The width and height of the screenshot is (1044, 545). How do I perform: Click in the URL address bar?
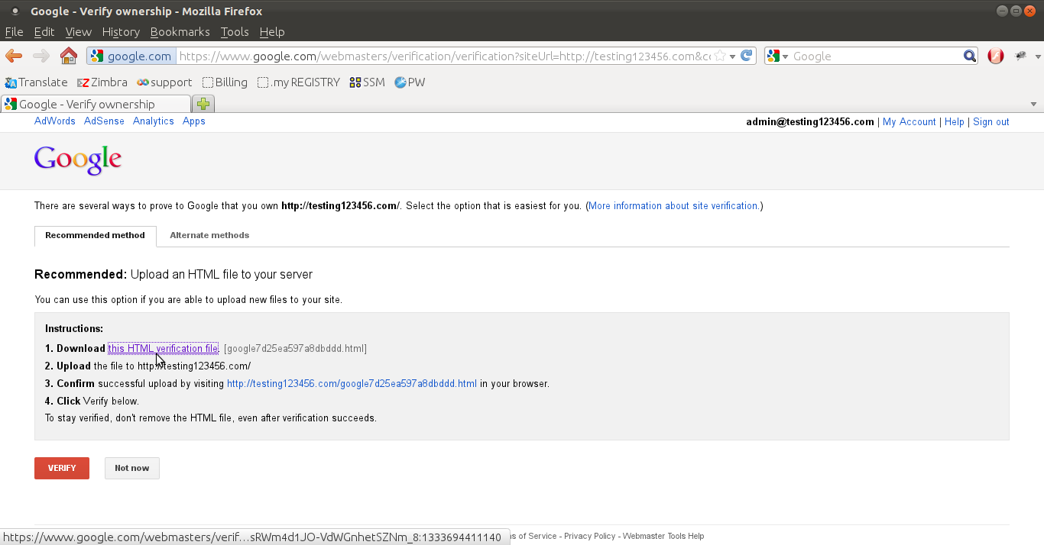(443, 56)
